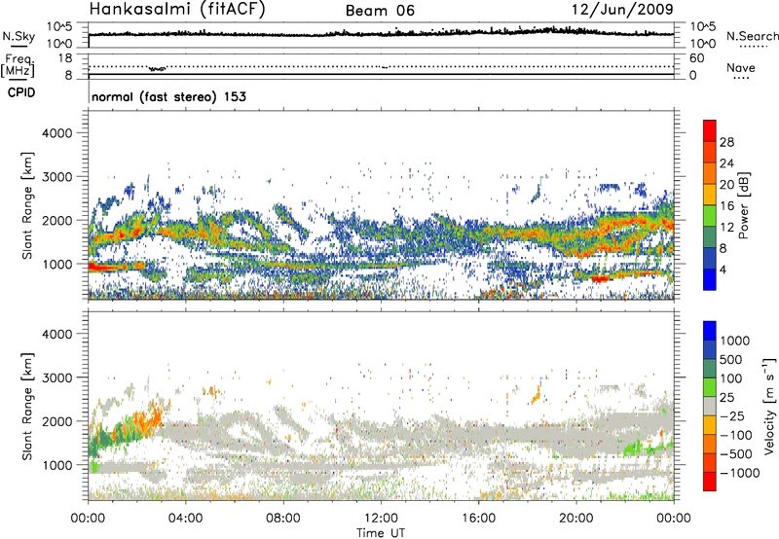Click the 'Velocity [m s-1]' color bar title
The image size is (779, 539).
[x=769, y=406]
